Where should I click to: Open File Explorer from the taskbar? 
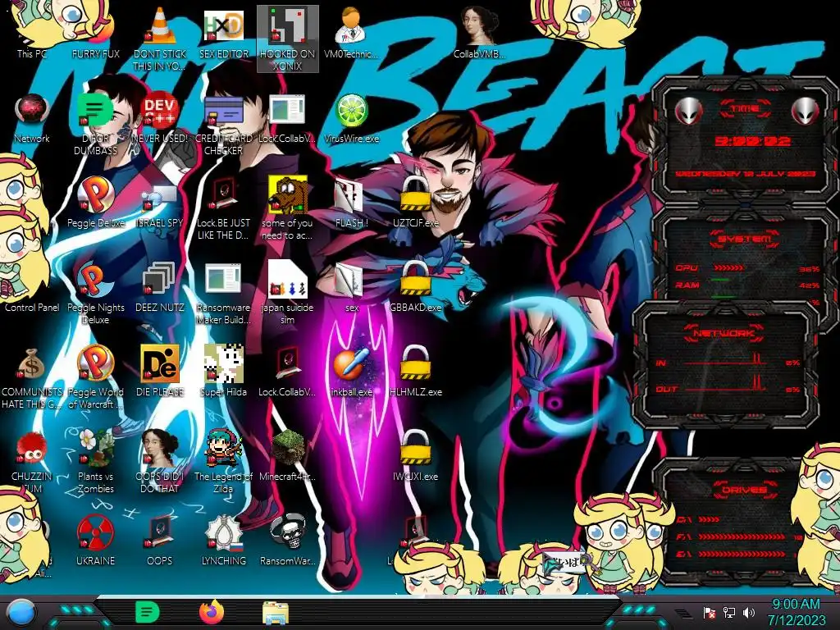click(276, 612)
